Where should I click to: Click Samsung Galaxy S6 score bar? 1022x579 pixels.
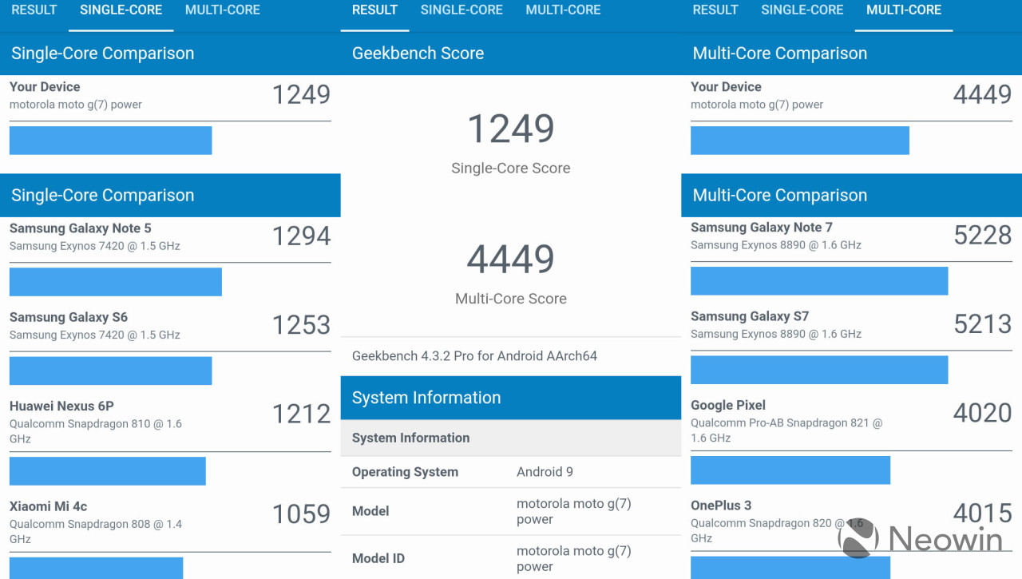(x=110, y=371)
